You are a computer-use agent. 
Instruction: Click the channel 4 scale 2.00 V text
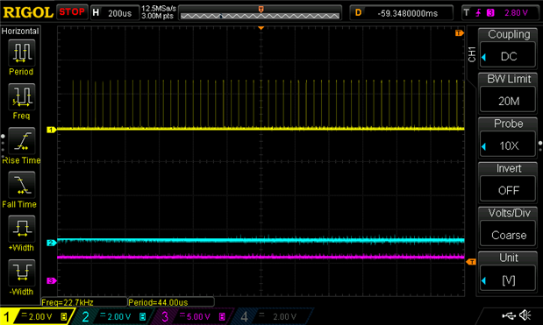[284, 317]
